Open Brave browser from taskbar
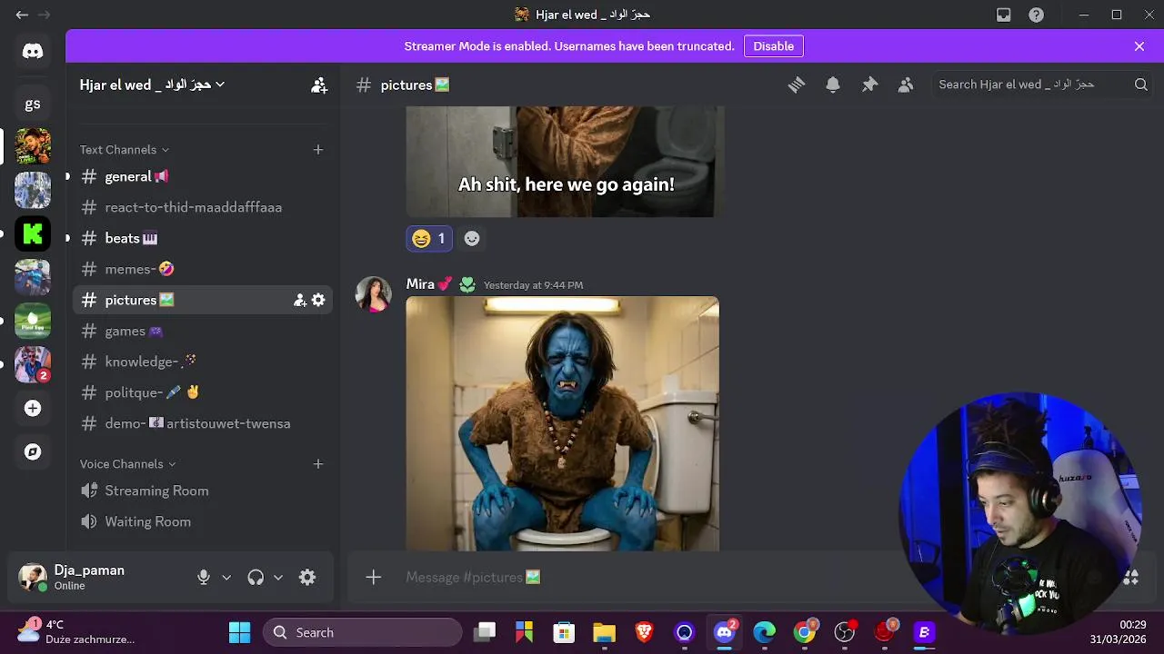The height and width of the screenshot is (654, 1164). pos(644,632)
